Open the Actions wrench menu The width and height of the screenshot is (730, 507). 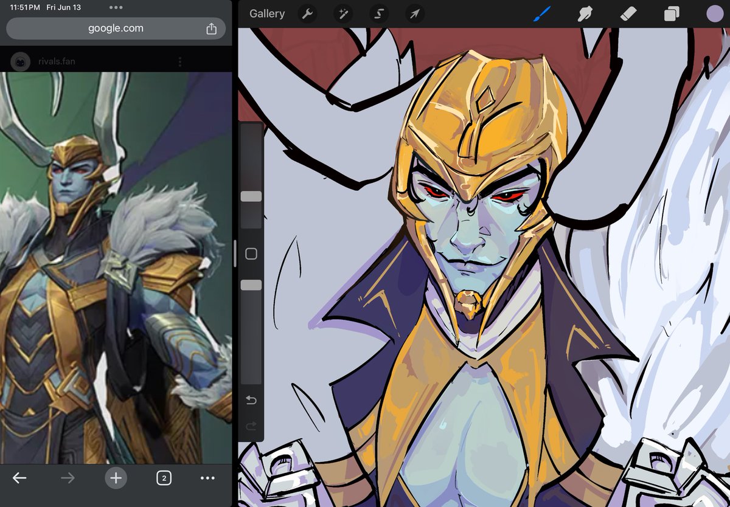click(308, 13)
